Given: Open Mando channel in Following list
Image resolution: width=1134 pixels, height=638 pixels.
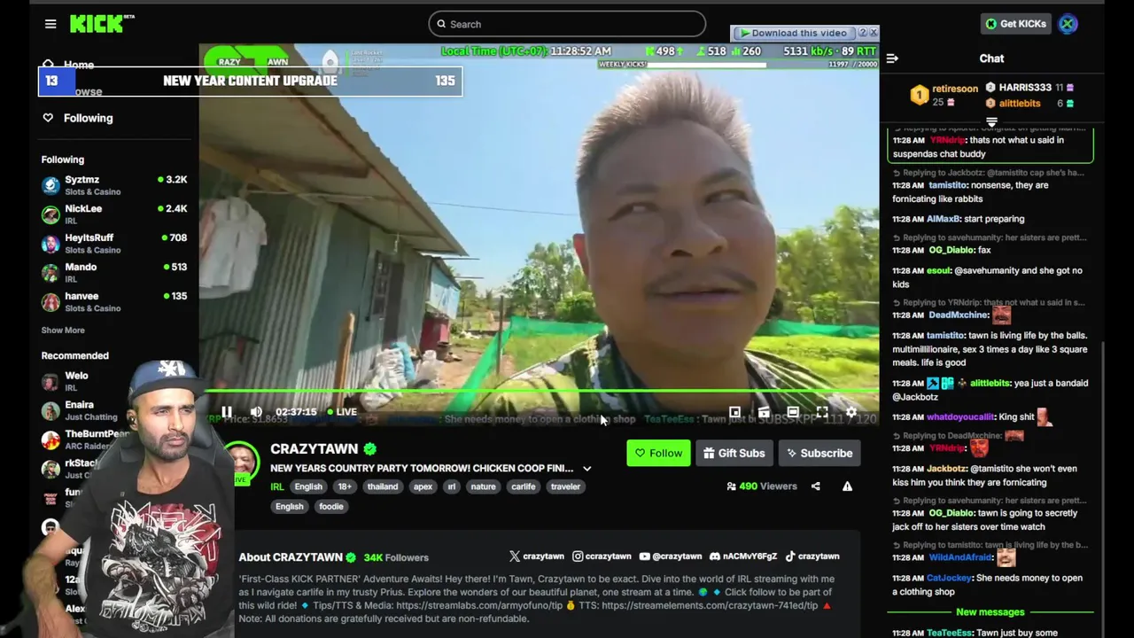Looking at the screenshot, I should click(113, 273).
